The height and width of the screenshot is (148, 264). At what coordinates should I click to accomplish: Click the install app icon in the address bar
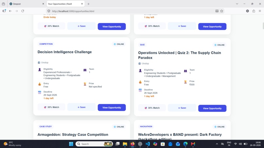(217, 11)
